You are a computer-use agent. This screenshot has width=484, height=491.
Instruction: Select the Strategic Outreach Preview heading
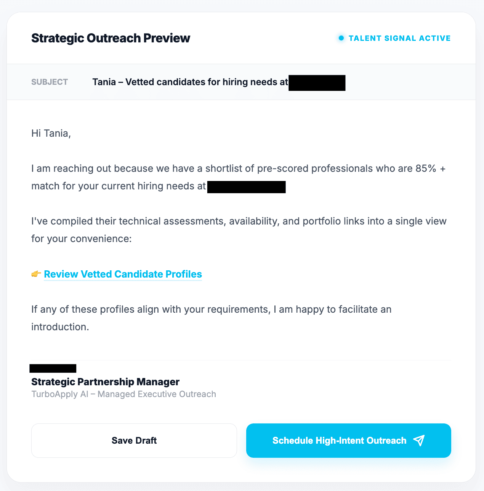111,38
